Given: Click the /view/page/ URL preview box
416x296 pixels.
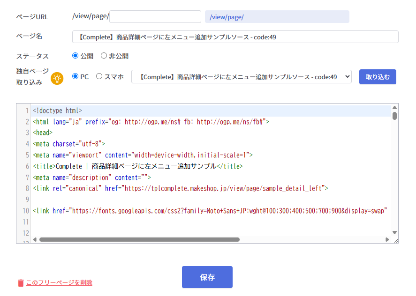Looking at the screenshot, I should pyautogui.click(x=277, y=17).
